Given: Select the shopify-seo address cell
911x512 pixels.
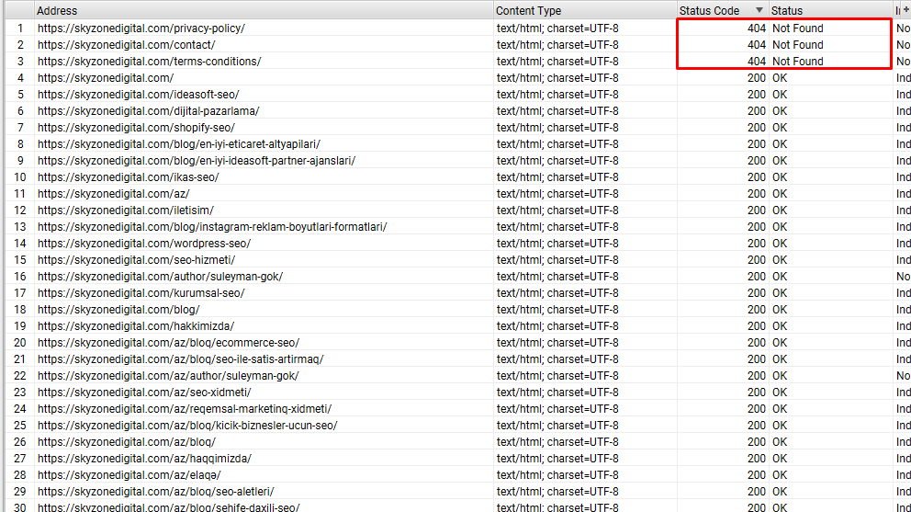Looking at the screenshot, I should 136,128.
